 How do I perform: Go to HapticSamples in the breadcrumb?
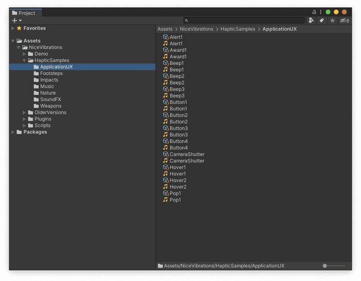click(238, 29)
